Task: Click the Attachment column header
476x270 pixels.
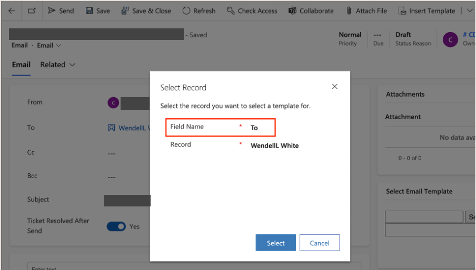Action: (x=403, y=117)
